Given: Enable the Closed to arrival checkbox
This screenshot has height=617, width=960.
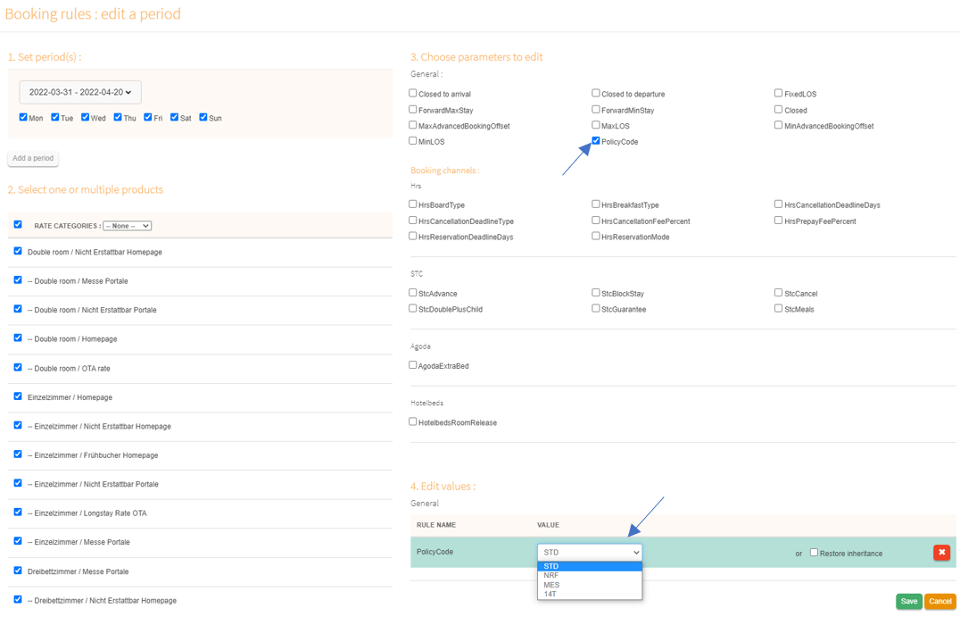Looking at the screenshot, I should coord(413,93).
